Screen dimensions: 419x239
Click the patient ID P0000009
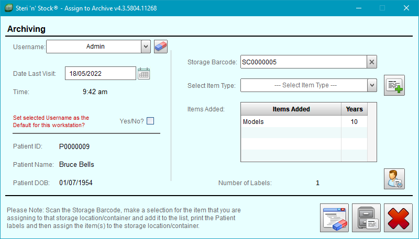click(x=74, y=146)
